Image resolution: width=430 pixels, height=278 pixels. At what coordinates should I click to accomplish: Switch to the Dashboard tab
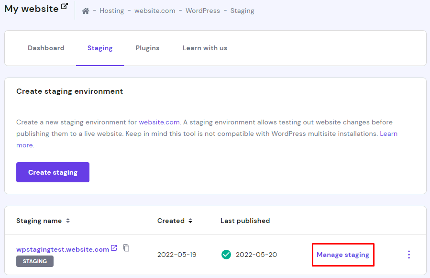tap(46, 48)
